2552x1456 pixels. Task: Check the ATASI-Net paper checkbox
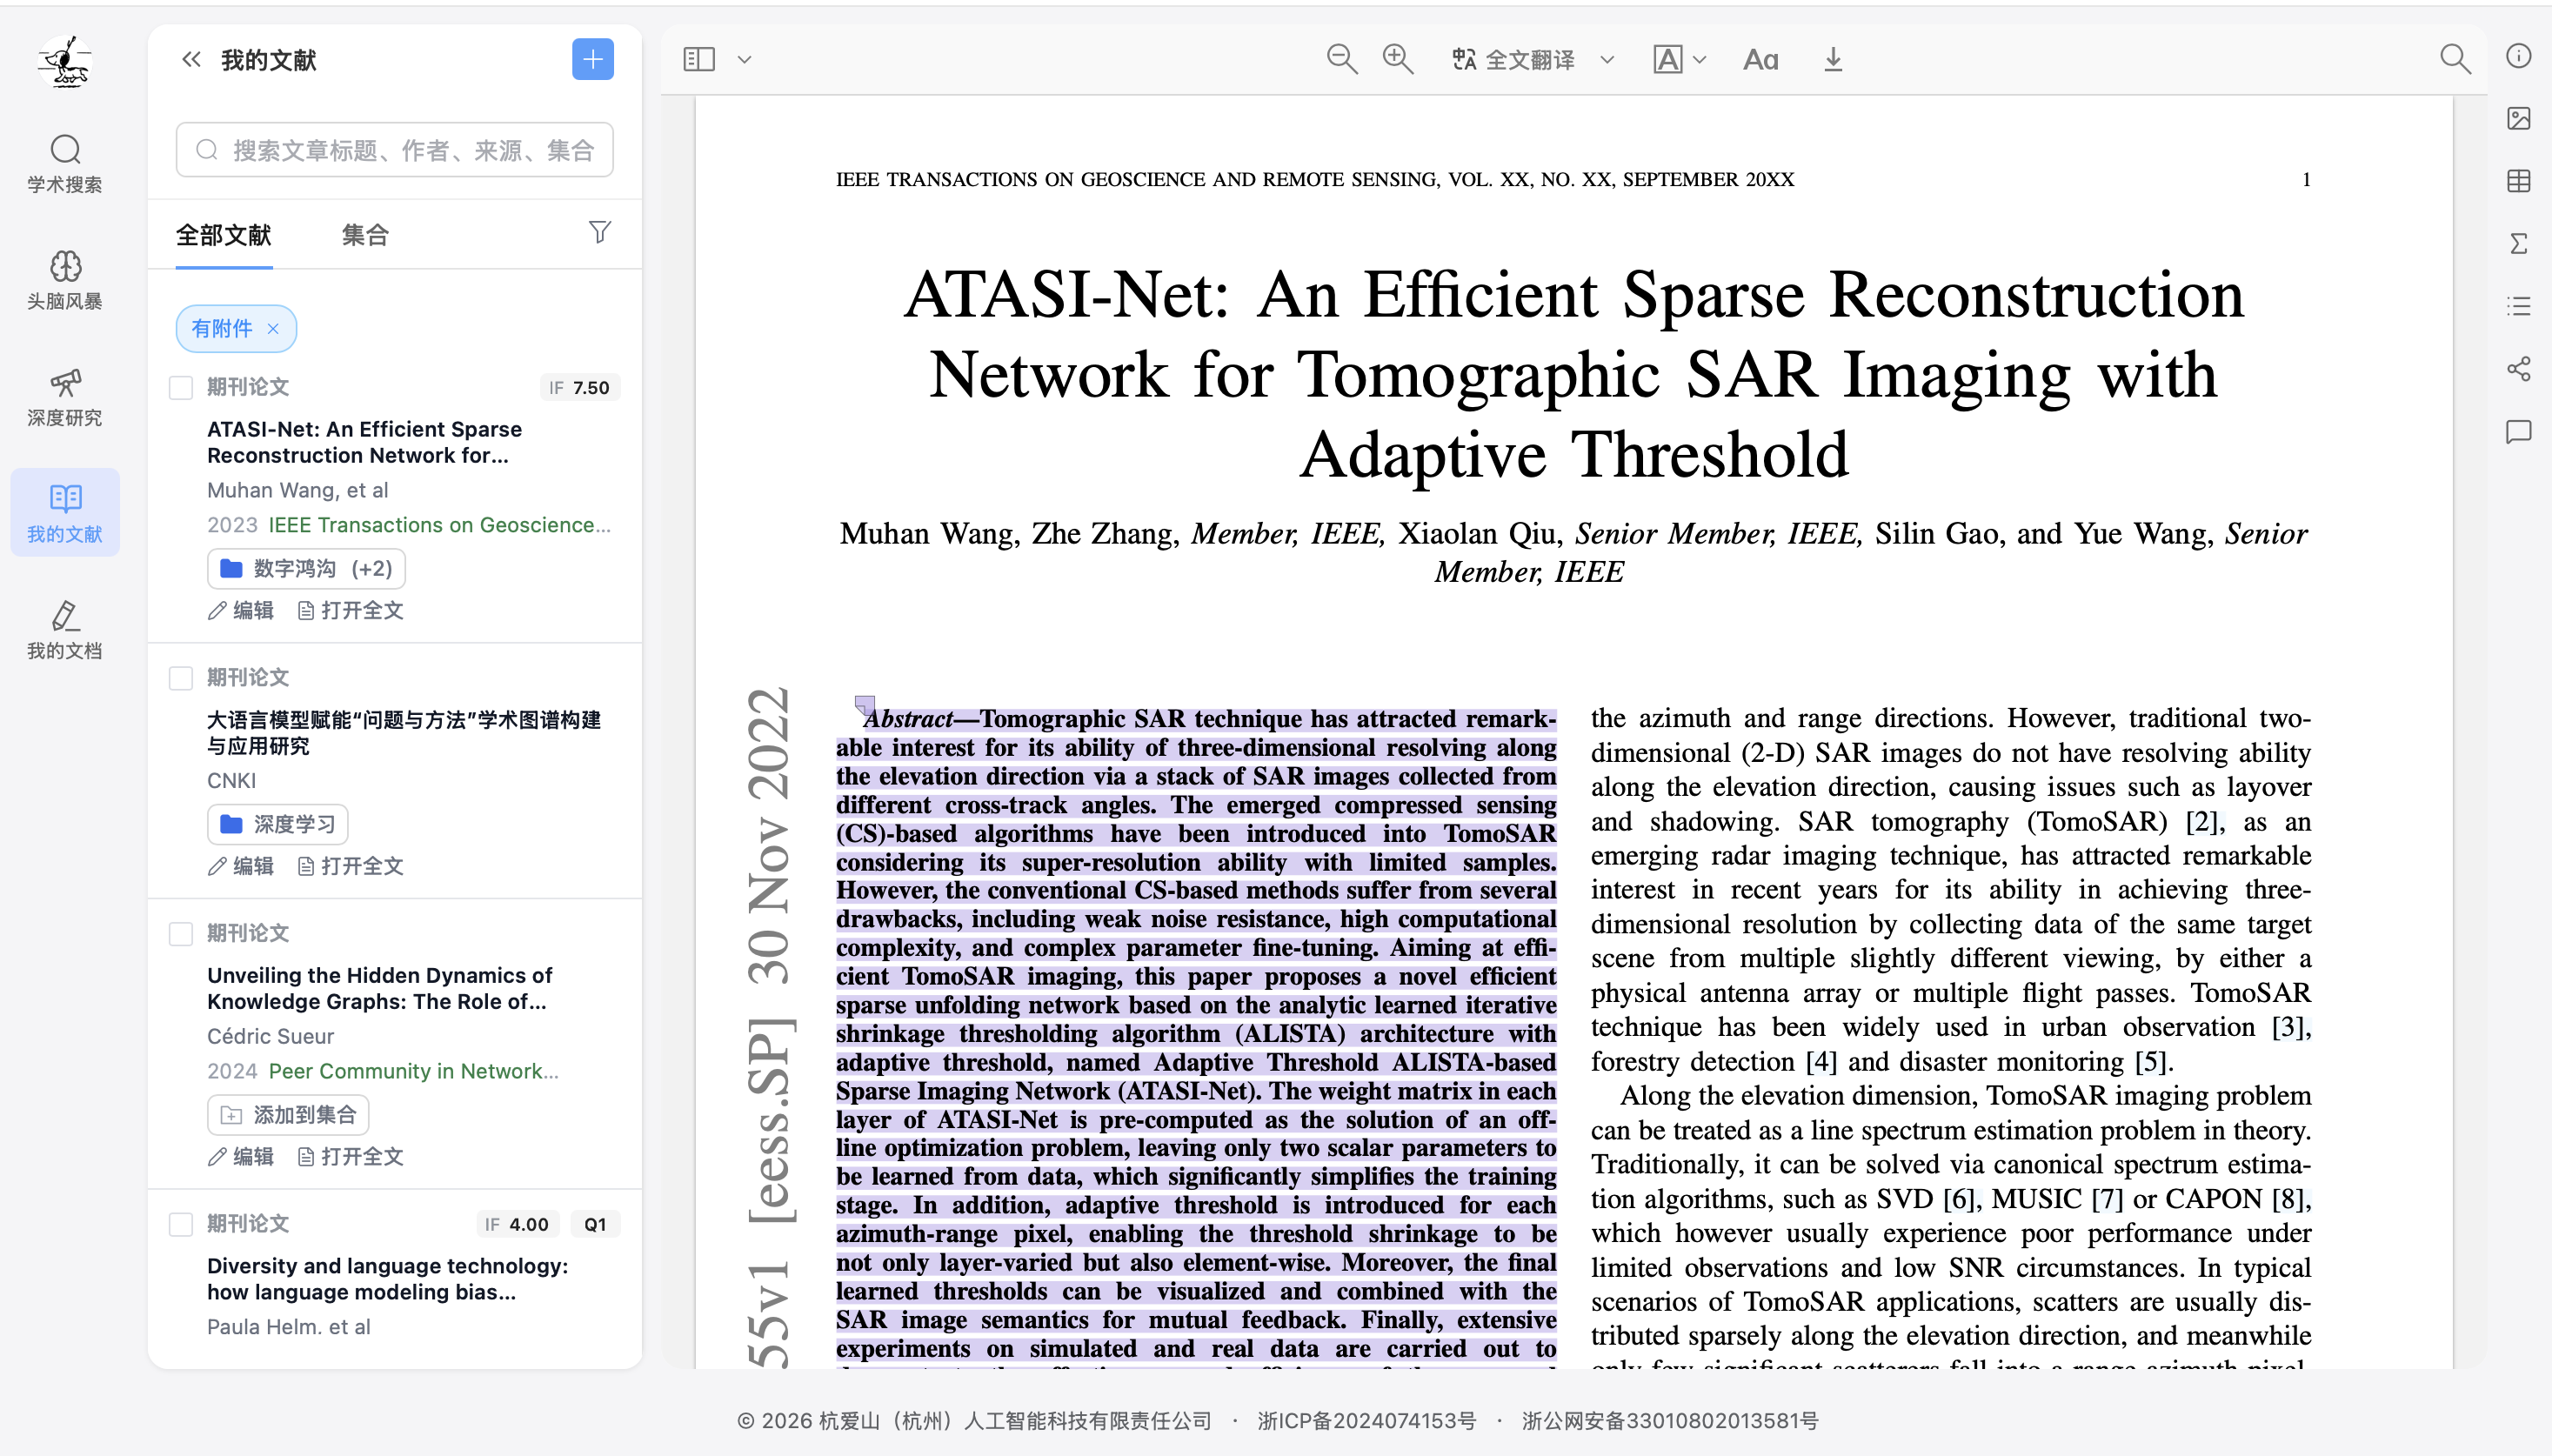181,388
